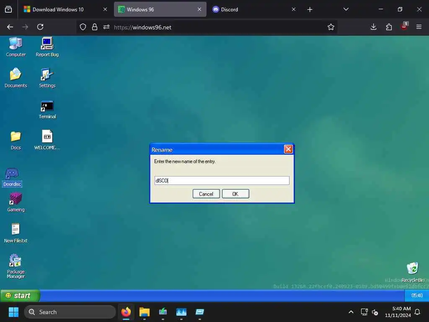
Task: Open the Report Bug shortcut
Action: (47, 47)
